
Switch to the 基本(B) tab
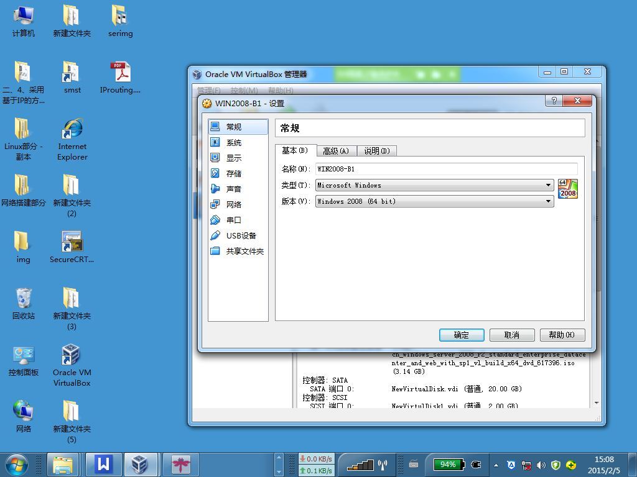[295, 150]
